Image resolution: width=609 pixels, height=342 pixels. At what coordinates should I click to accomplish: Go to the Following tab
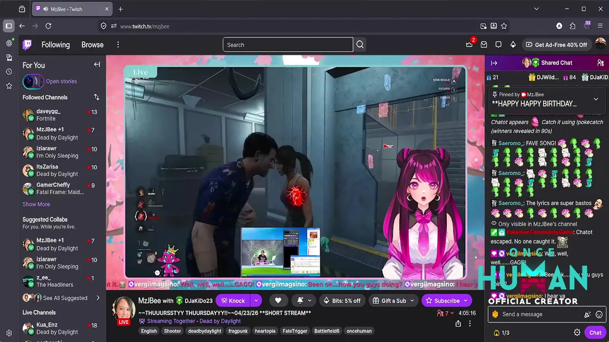coord(56,45)
